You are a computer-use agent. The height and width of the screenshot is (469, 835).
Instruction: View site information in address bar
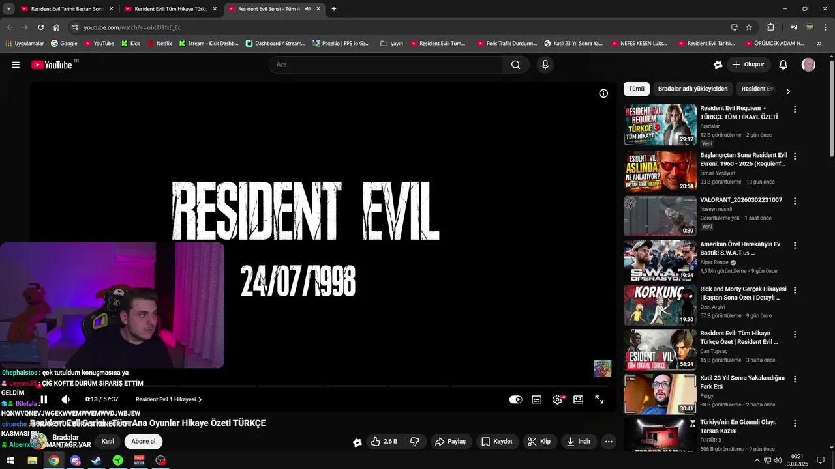(x=75, y=27)
